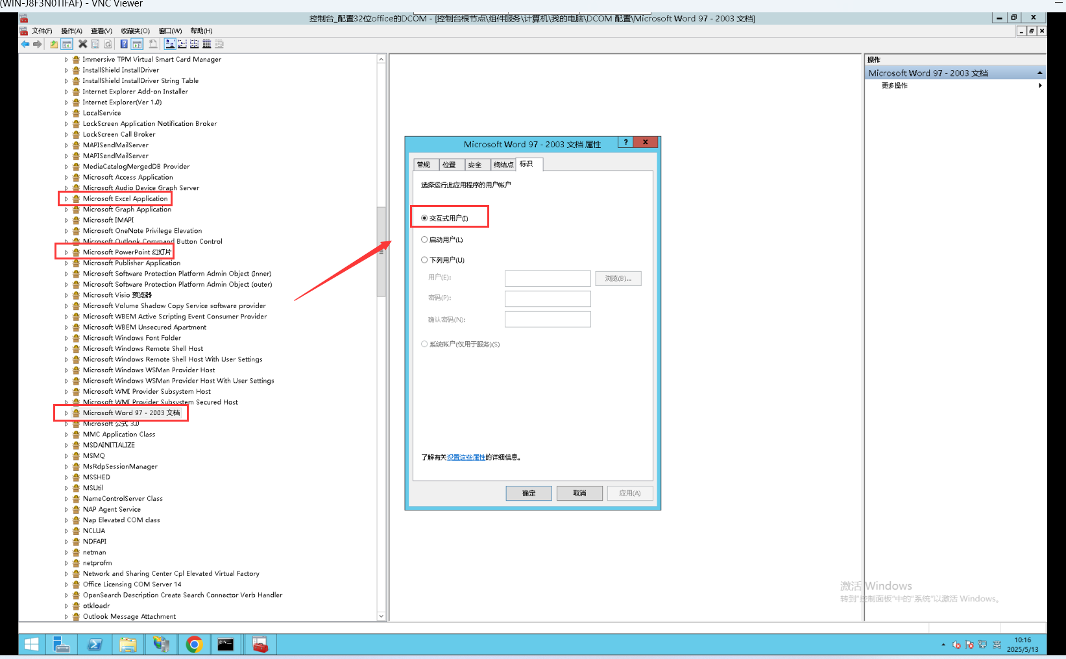Open File Explorer from the taskbar
Viewport: 1066px width, 659px height.
tap(128, 644)
